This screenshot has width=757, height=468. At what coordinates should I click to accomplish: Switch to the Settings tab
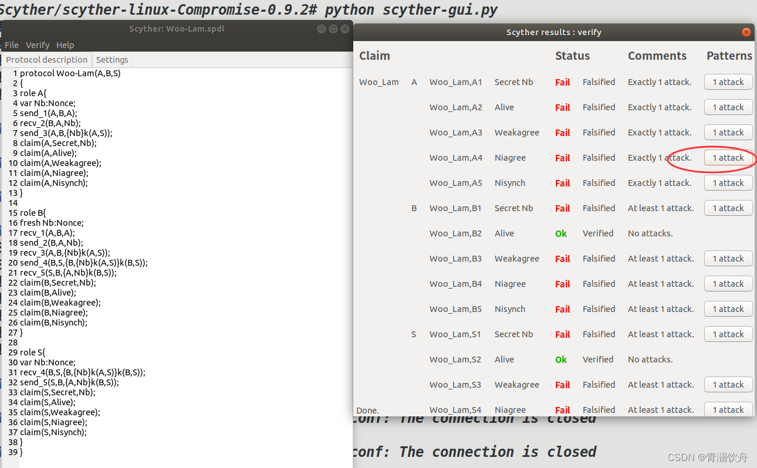(x=112, y=60)
